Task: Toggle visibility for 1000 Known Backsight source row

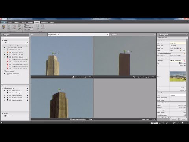Action: 28,93
